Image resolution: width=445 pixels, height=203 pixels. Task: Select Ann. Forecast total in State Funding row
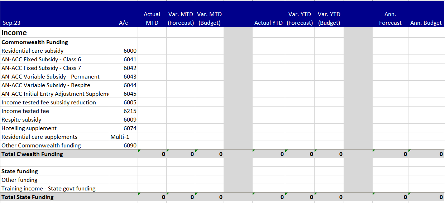click(x=390, y=197)
